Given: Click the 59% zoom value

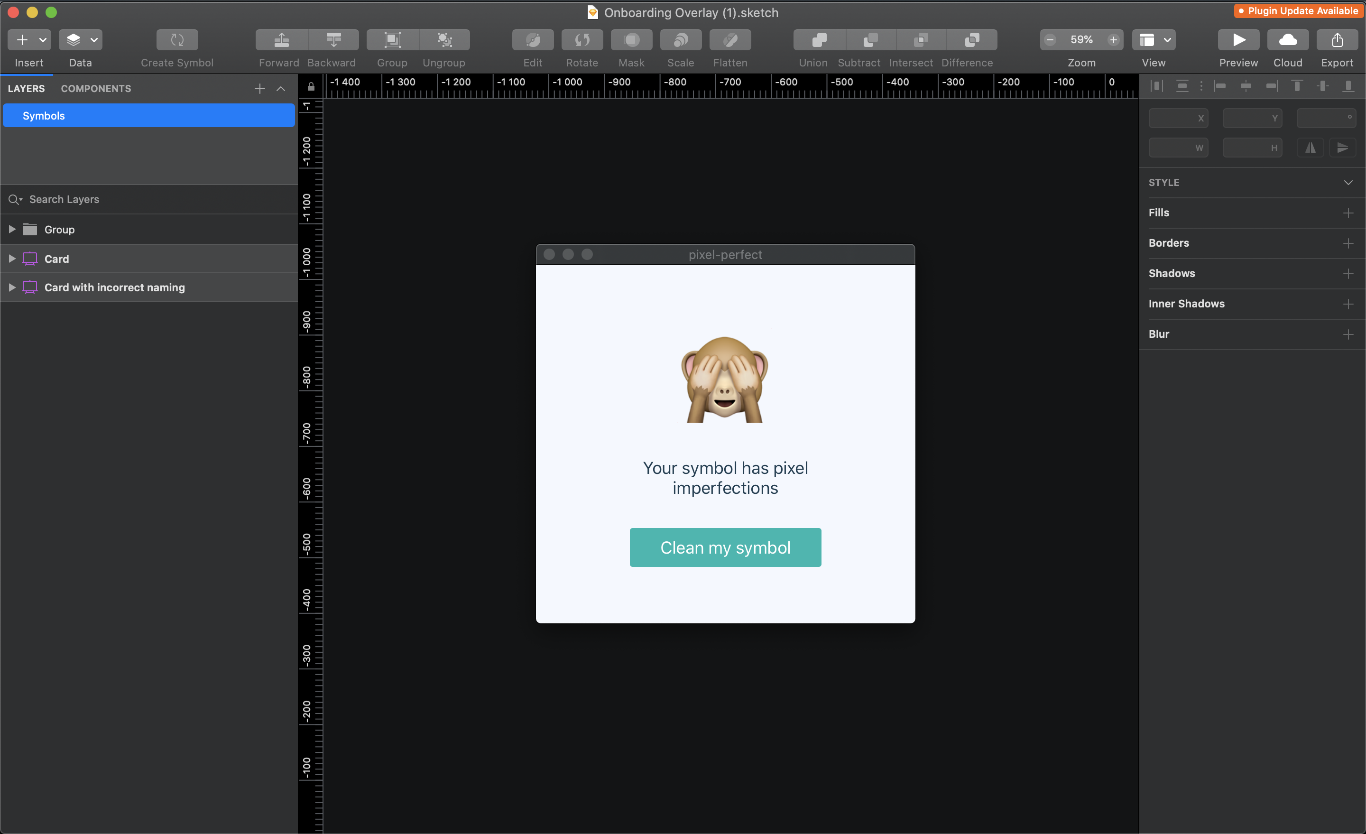Looking at the screenshot, I should [x=1081, y=39].
